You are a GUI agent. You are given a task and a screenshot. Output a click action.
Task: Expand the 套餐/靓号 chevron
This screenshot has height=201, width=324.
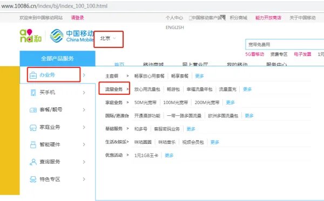point(84,110)
